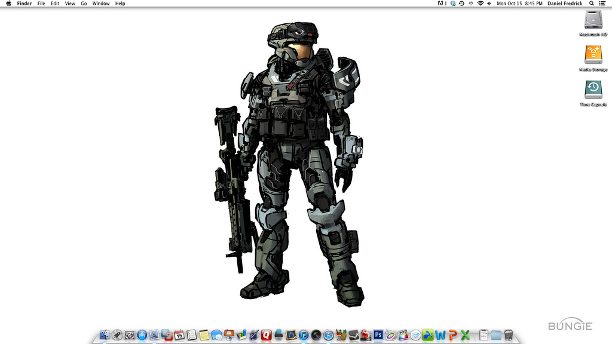The image size is (612, 344).
Task: Launch red Q application in Dock
Action: (x=266, y=334)
